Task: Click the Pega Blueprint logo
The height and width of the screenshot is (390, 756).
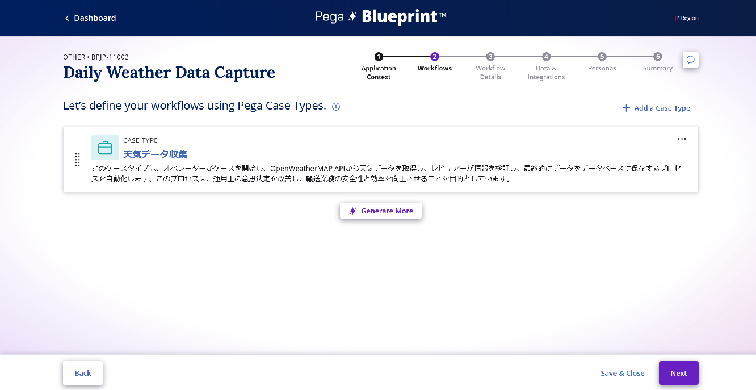Action: 381,17
